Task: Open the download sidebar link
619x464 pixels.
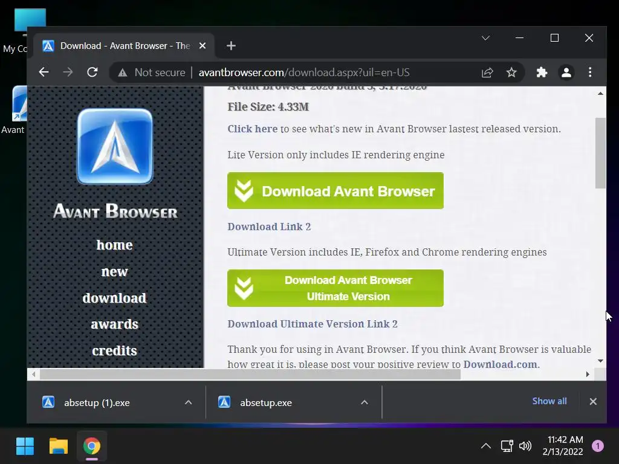Action: coord(114,298)
